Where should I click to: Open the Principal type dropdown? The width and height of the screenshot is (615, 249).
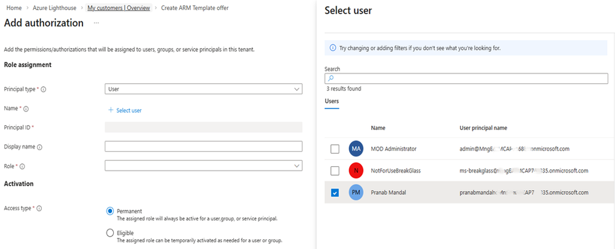tap(203, 89)
